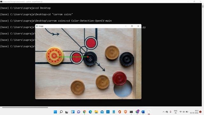204x115 pixels.
Task: Click the 'cd "carrom coins"' command line
Action: coord(36,14)
